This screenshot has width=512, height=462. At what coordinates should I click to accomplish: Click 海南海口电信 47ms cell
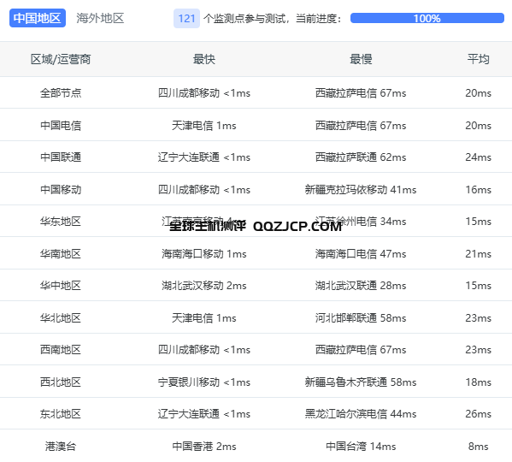(361, 254)
